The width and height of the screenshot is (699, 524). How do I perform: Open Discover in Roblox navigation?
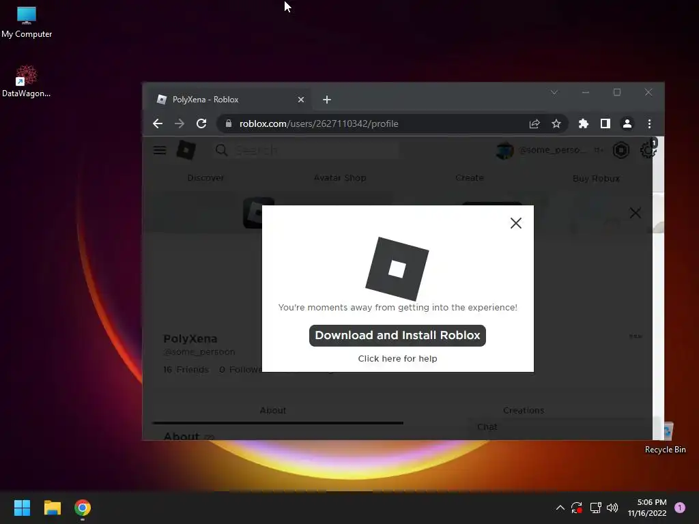205,178
